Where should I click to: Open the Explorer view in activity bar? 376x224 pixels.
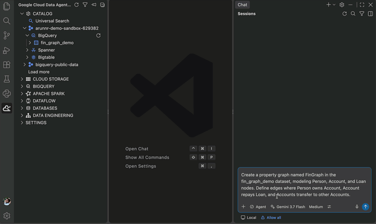click(7, 6)
